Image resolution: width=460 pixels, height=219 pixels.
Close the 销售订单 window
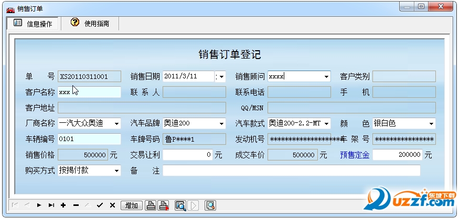tap(441, 7)
